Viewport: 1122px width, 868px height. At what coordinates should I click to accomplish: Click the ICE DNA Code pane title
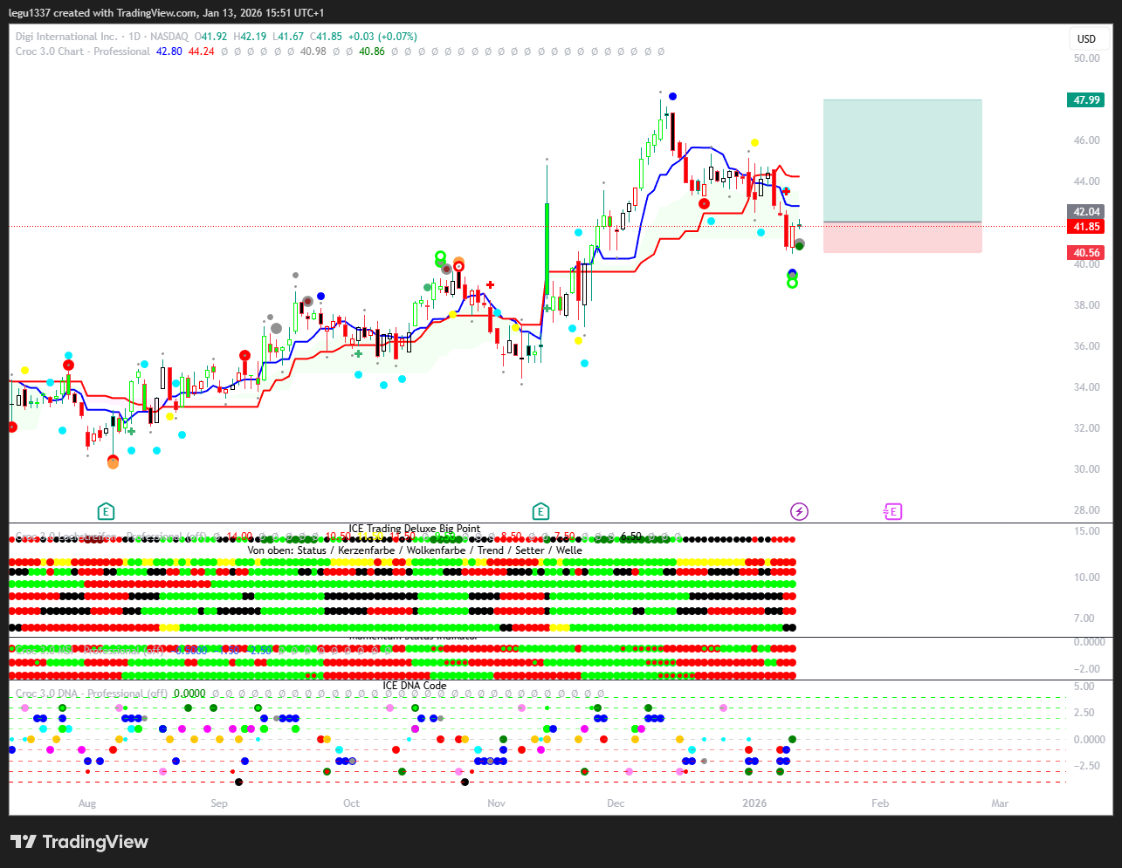point(415,686)
